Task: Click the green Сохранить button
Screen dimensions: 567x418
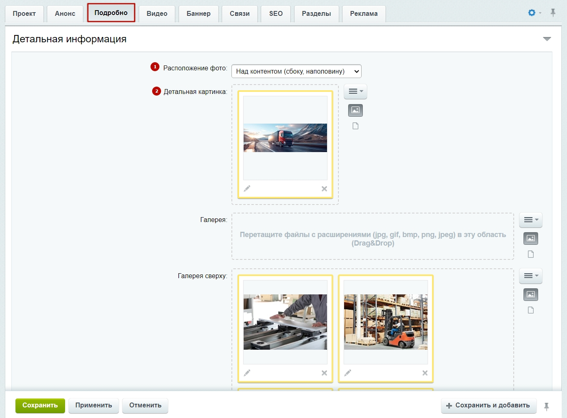Action: (x=40, y=405)
